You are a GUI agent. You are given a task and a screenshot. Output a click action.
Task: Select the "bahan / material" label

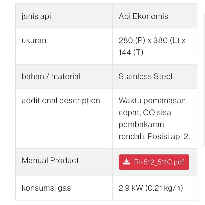[51, 76]
